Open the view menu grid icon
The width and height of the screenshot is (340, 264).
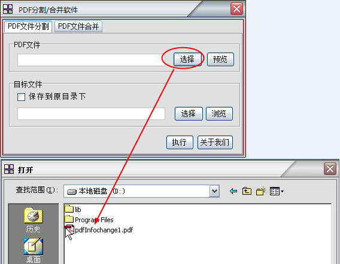tap(275, 191)
